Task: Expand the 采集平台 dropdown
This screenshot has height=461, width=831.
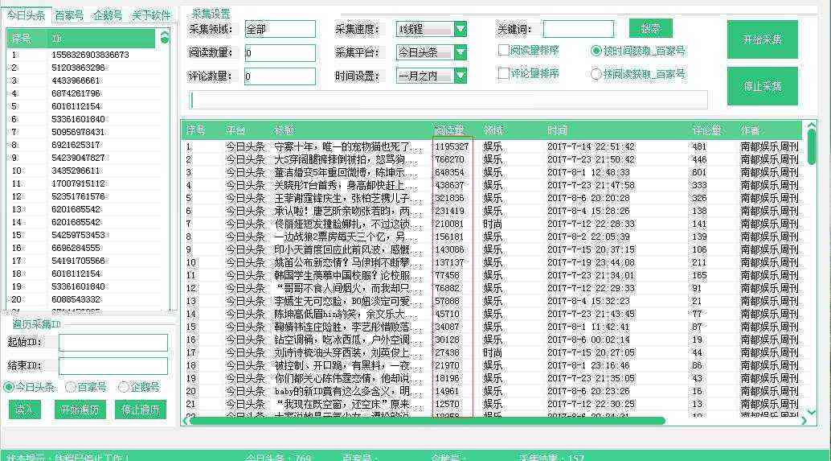Action: [460, 52]
